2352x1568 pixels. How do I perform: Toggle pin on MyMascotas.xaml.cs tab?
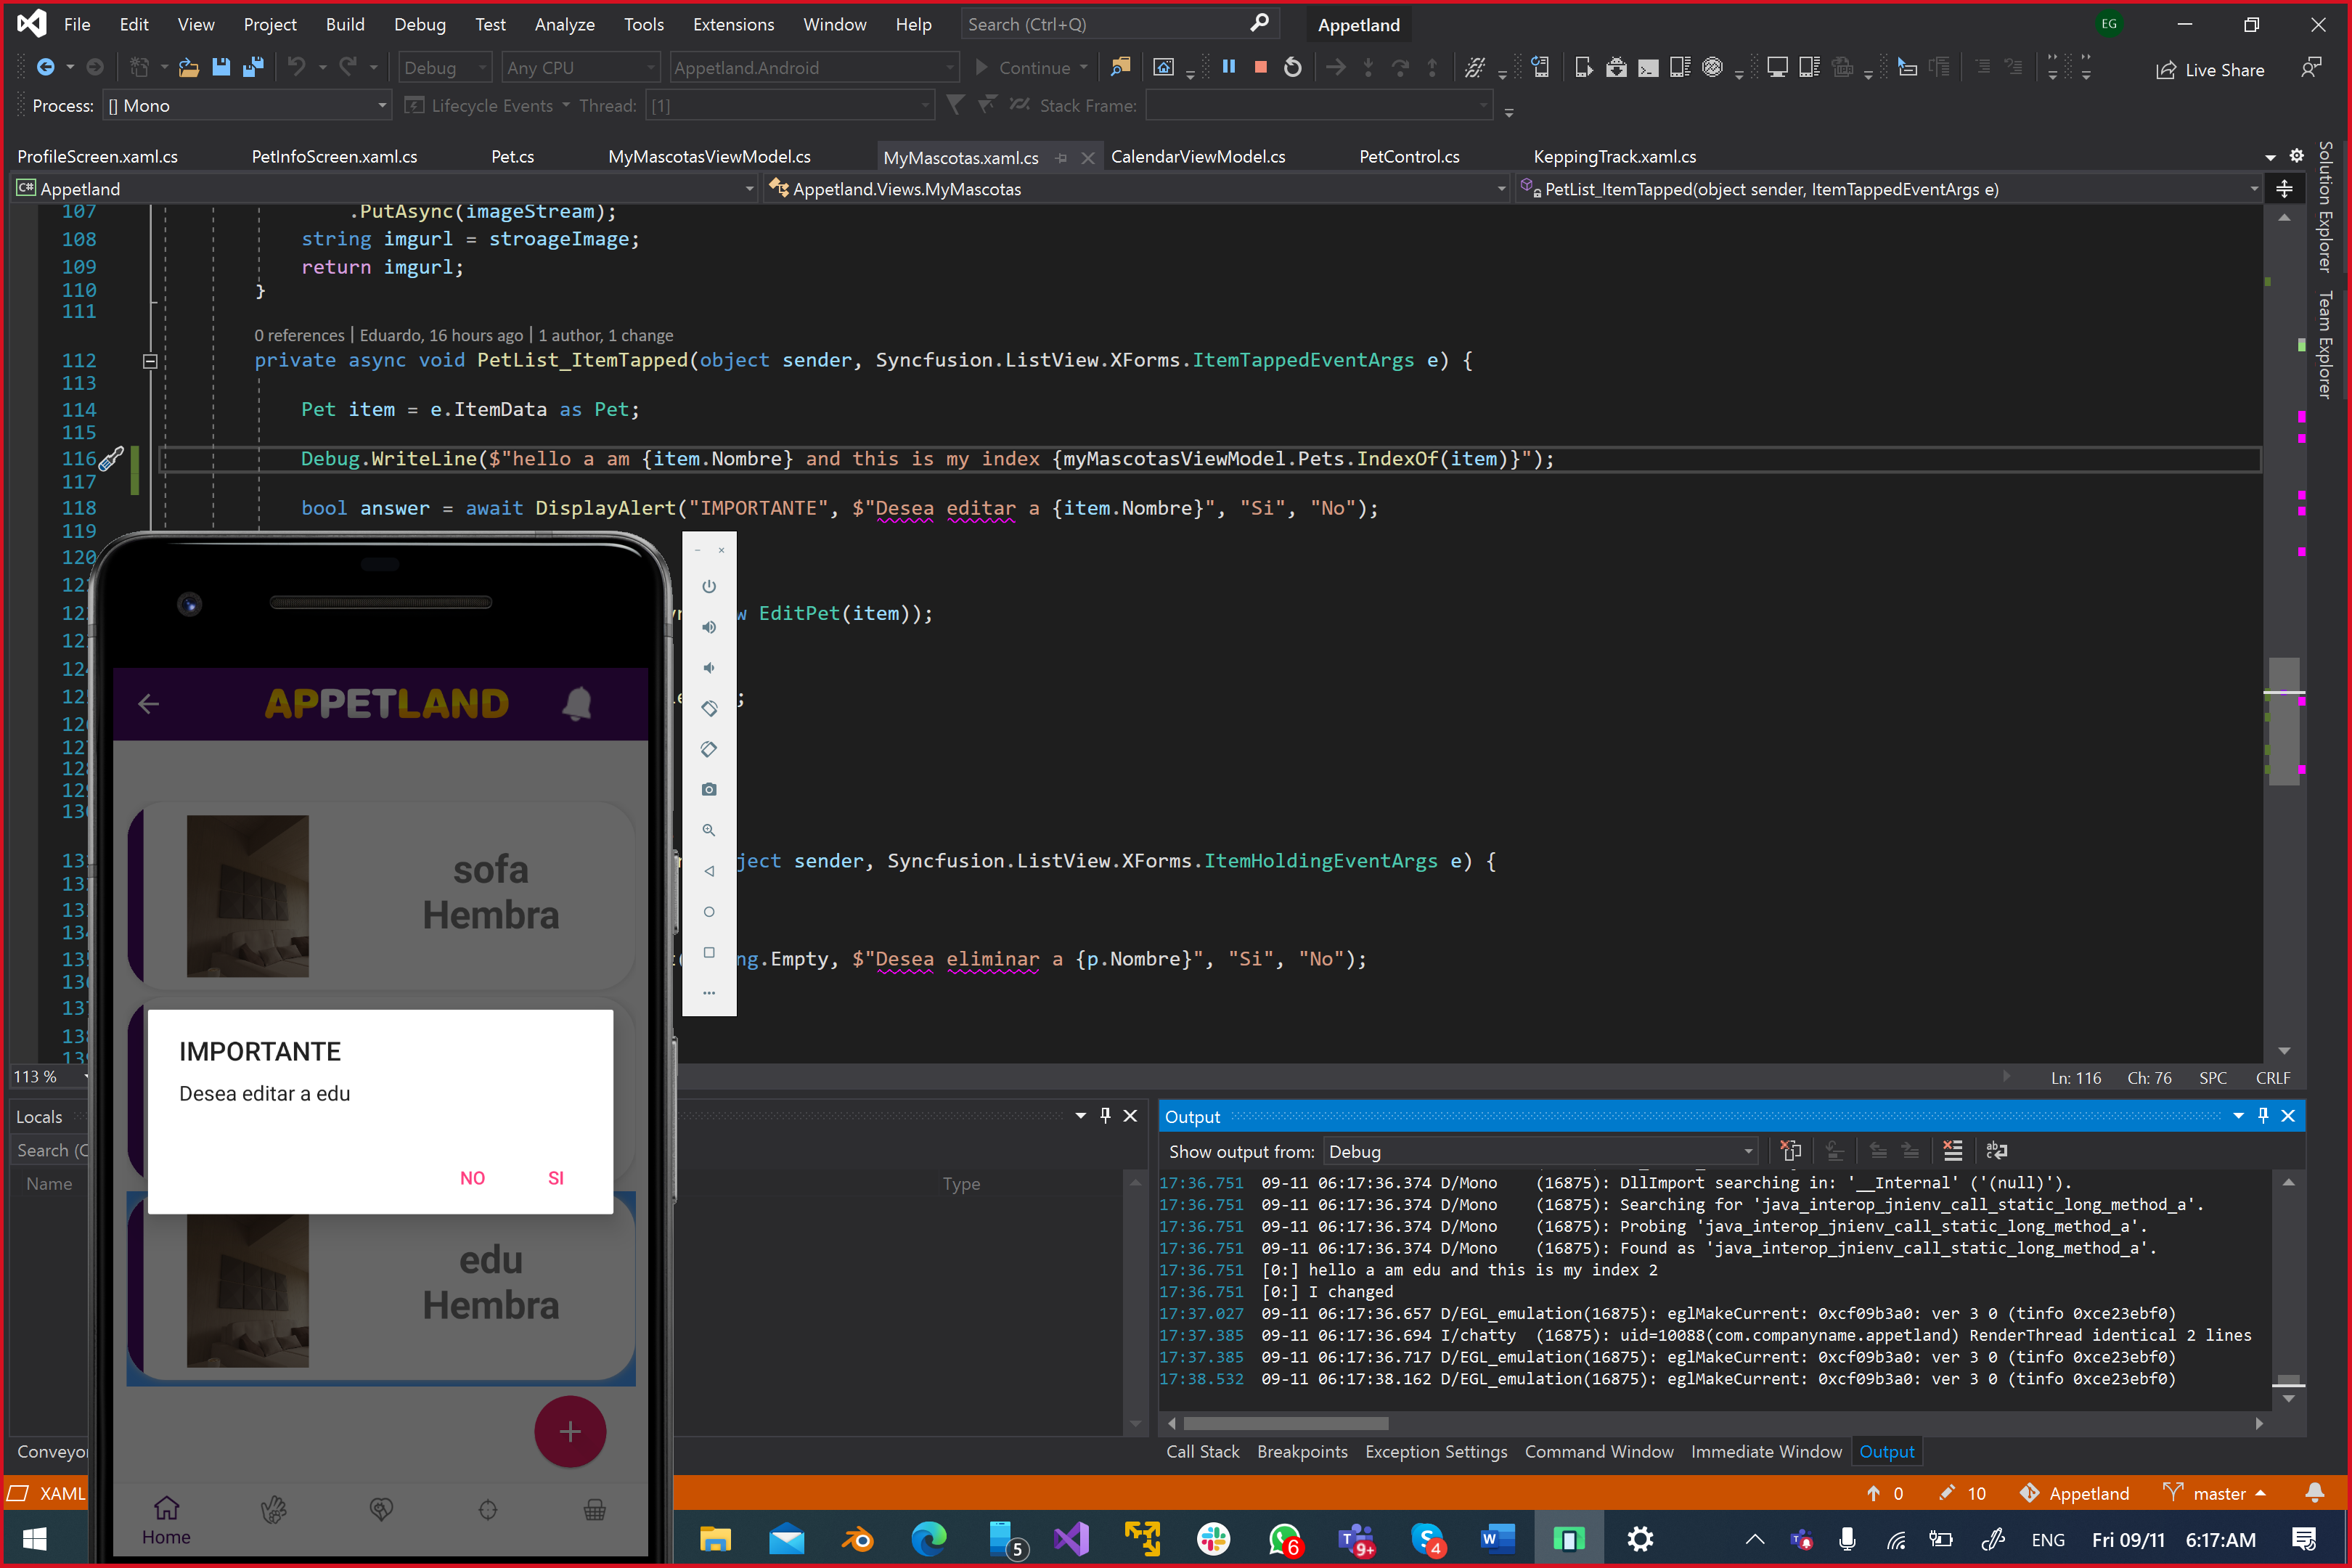pos(1061,158)
